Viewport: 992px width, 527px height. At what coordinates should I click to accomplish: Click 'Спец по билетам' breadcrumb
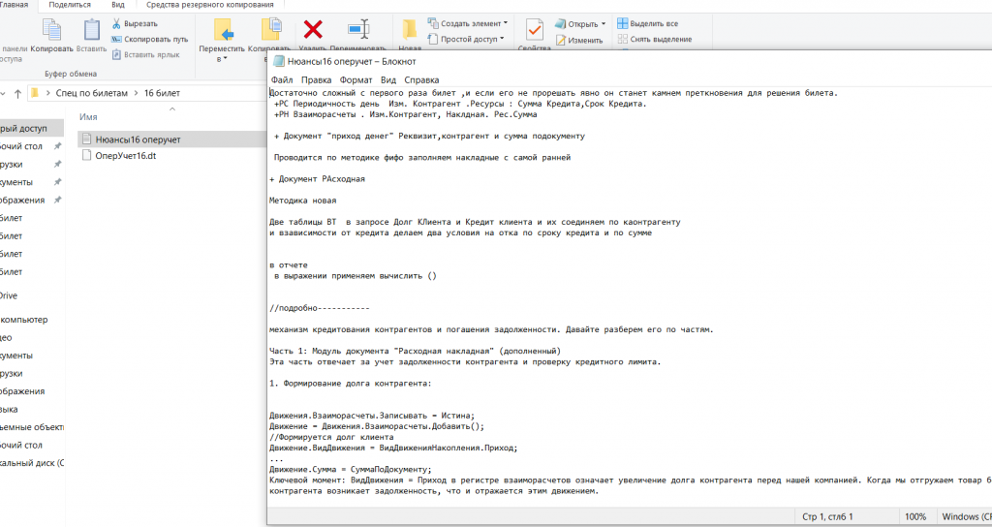tap(92, 93)
